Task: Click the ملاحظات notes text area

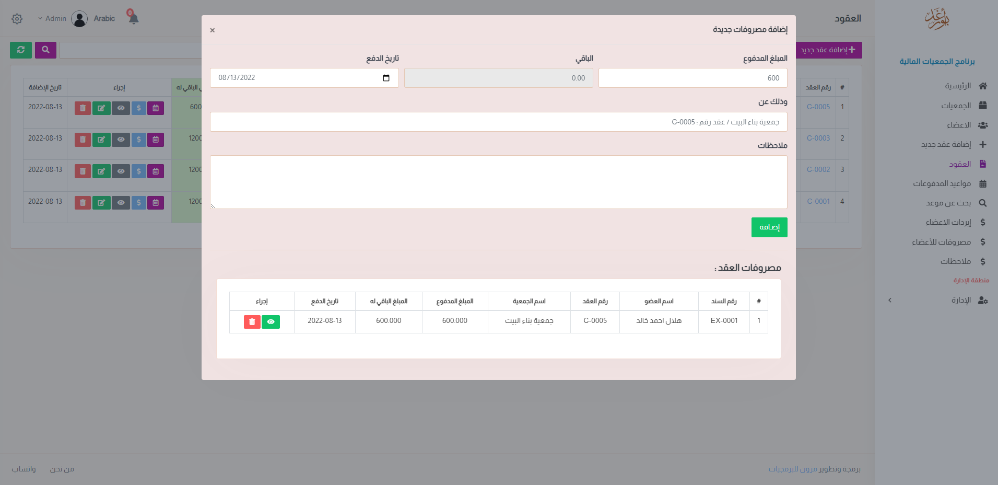Action: [498, 182]
